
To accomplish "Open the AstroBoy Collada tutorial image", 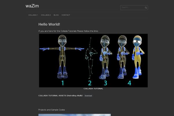I will (x=93, y=61).
